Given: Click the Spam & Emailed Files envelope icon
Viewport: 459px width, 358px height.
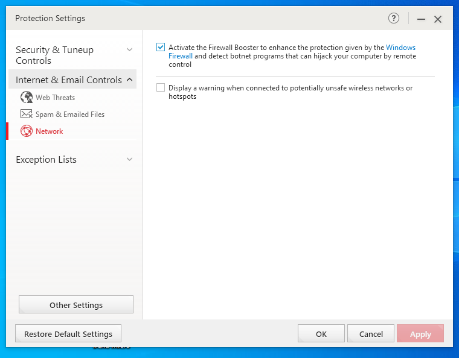Looking at the screenshot, I should tap(27, 114).
